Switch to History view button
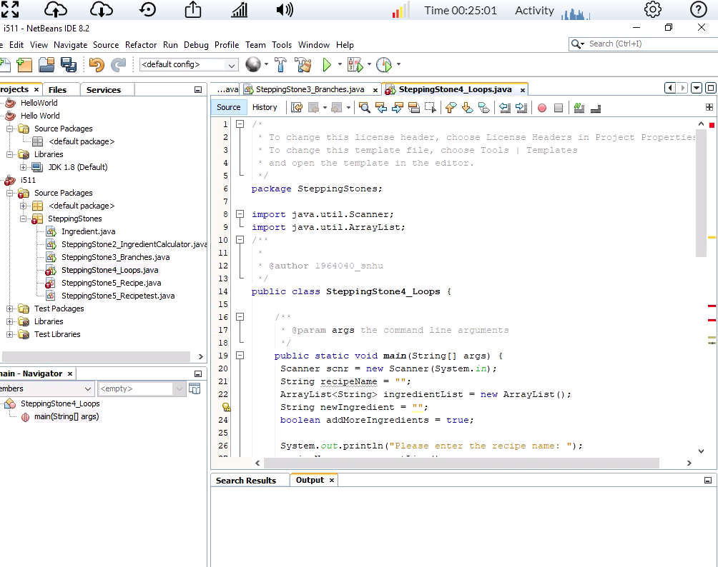Screen dimensions: 718x567 coord(265,107)
